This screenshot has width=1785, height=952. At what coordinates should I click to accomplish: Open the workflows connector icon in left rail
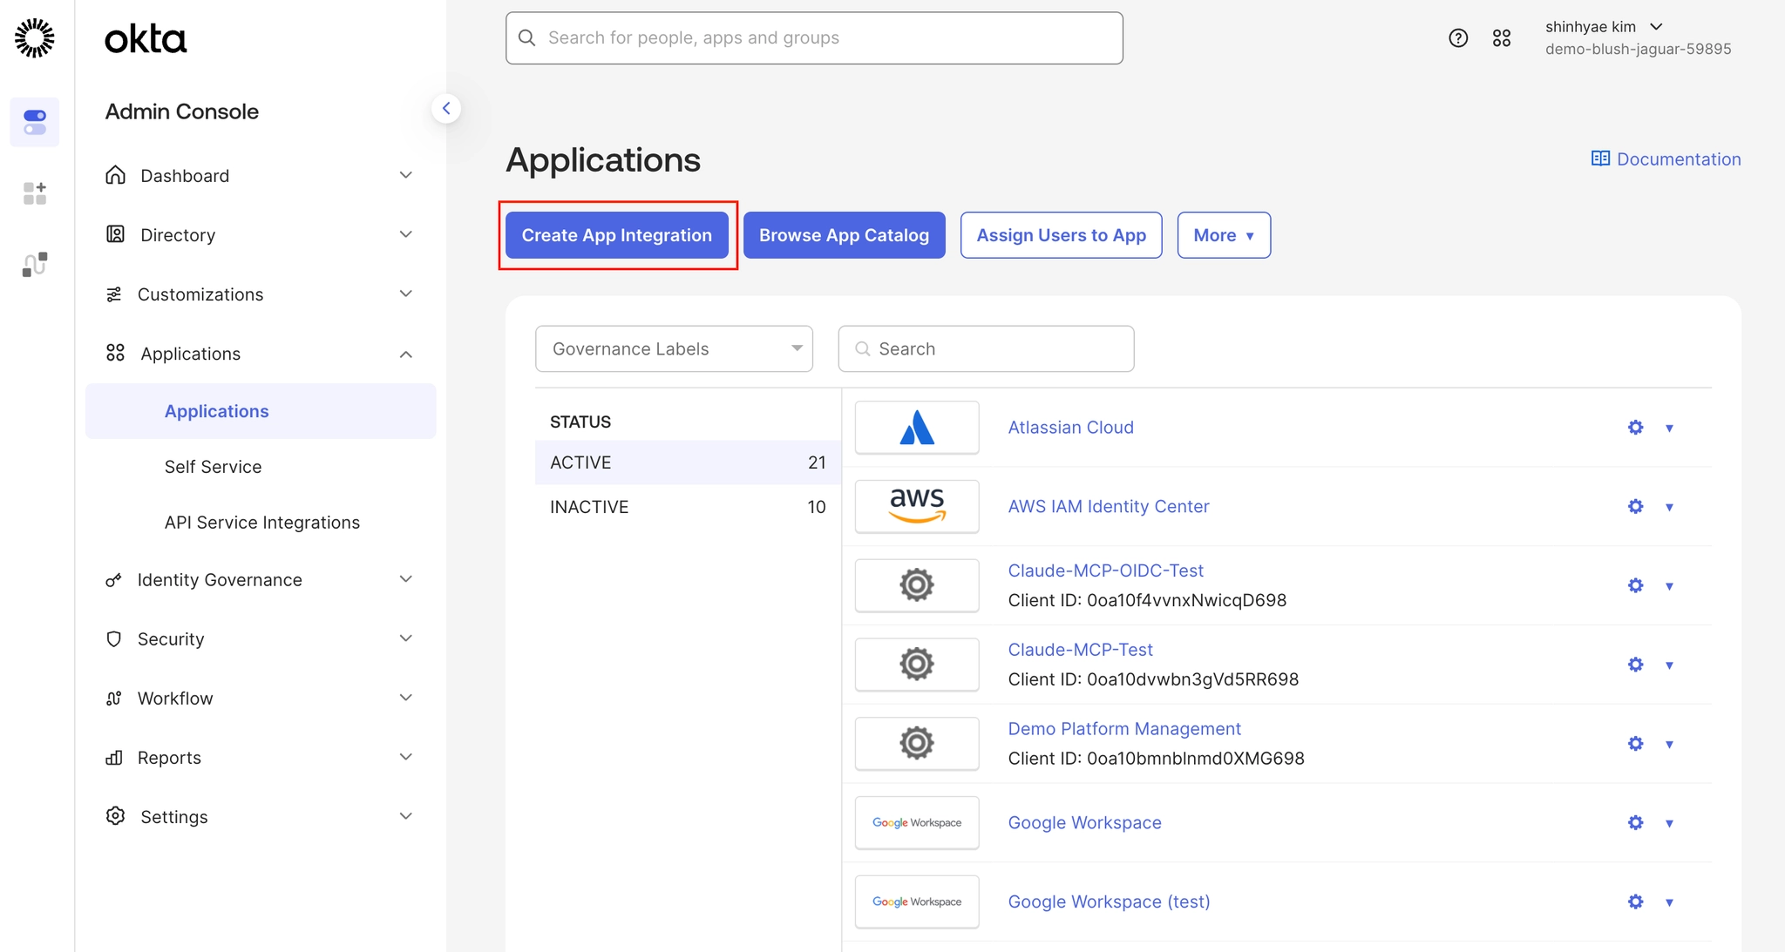point(35,265)
